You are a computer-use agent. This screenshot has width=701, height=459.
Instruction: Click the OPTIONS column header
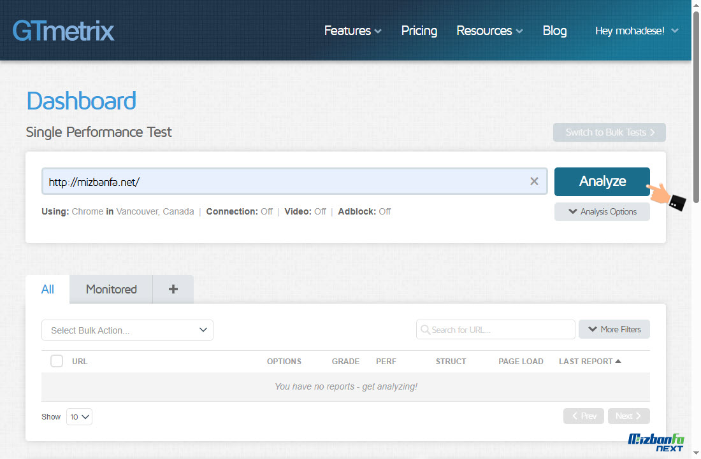tap(284, 361)
